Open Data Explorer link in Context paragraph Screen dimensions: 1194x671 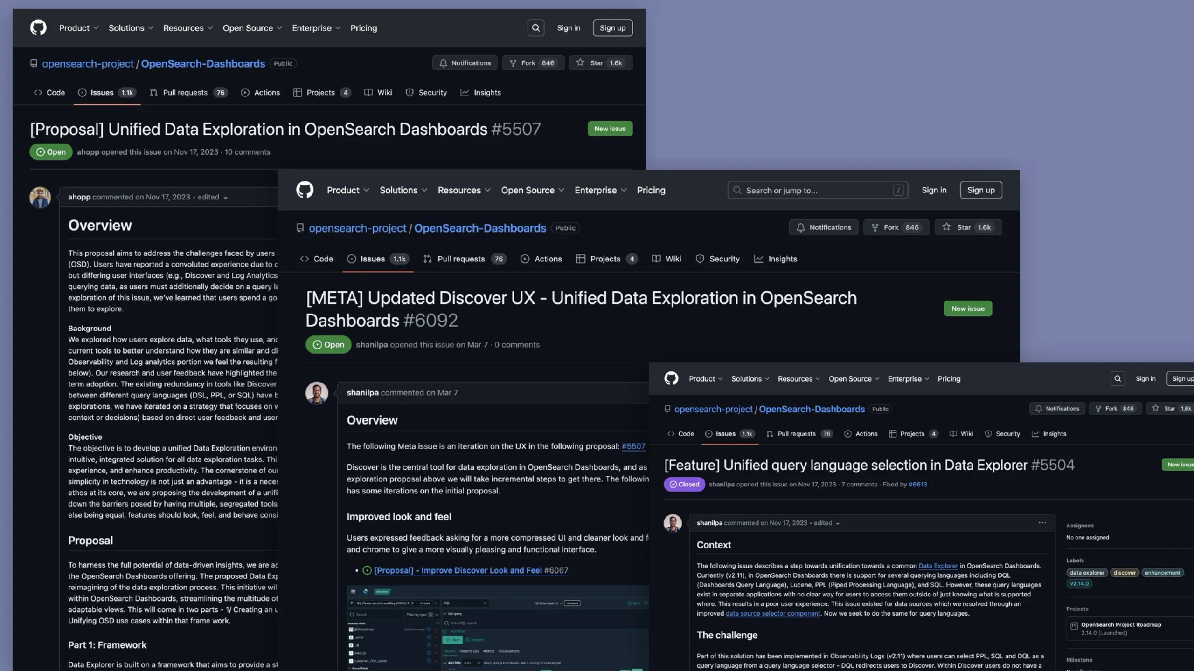938,566
